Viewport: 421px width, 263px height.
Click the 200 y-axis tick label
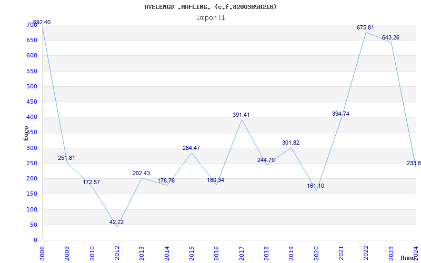click(32, 178)
